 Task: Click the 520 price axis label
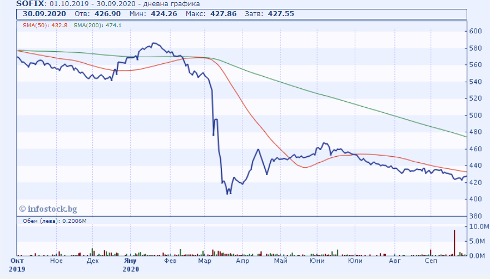[x=476, y=98]
